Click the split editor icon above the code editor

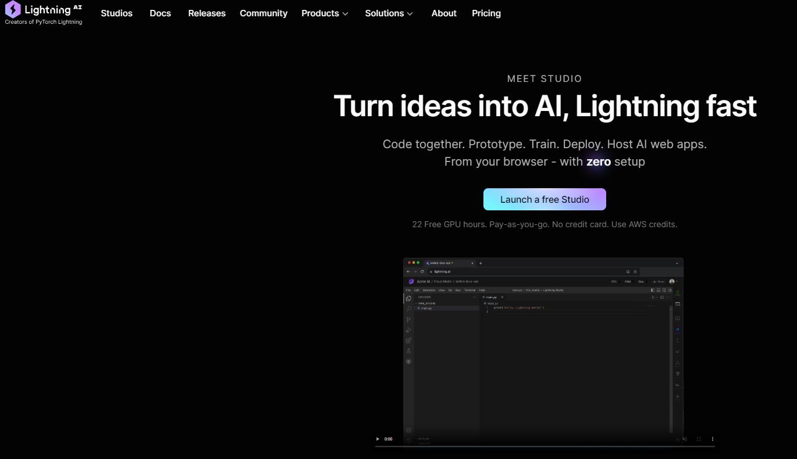point(662,297)
